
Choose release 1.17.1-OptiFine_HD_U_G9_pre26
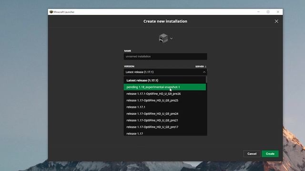[164, 94]
